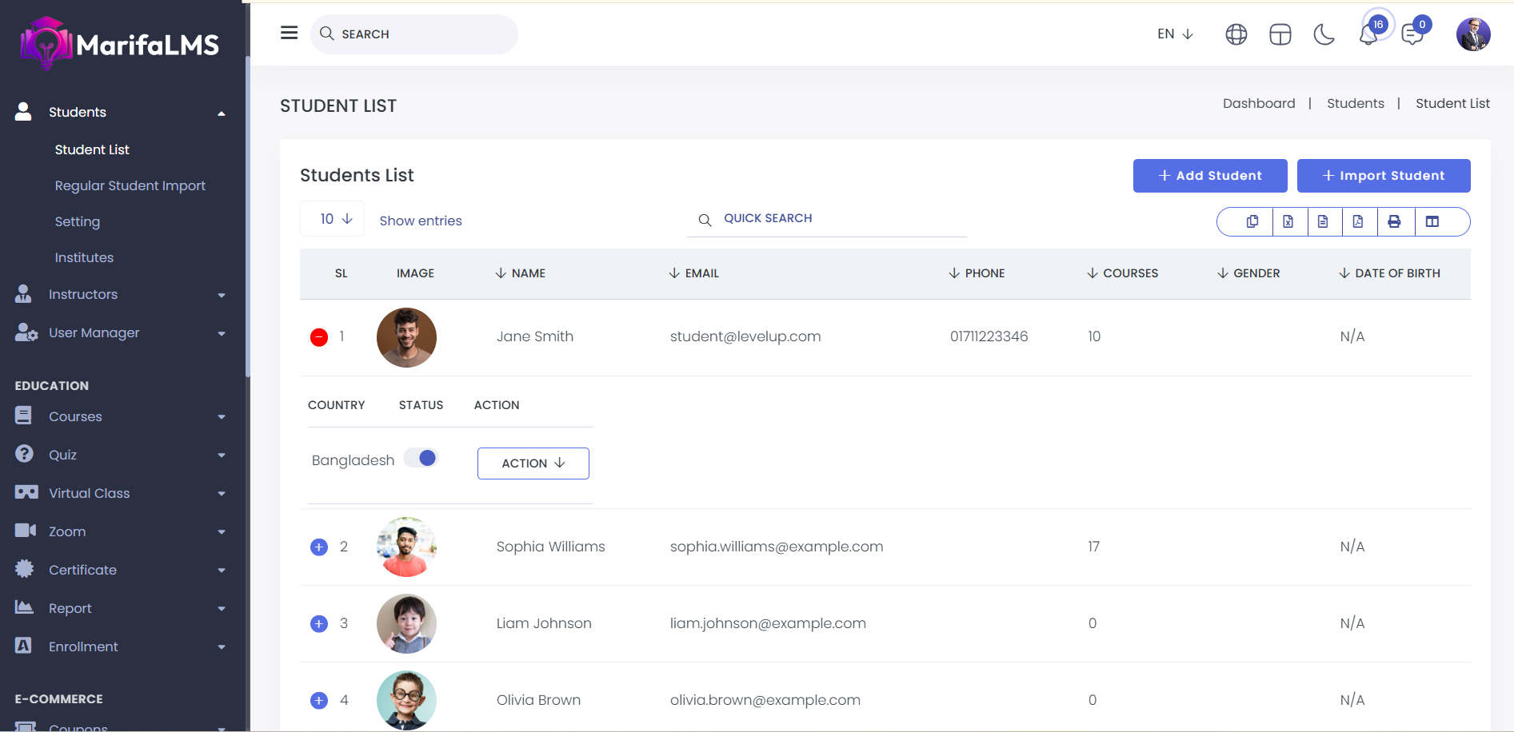The height and width of the screenshot is (732, 1514).
Task: Select Institutes from the sidebar
Action: 84,257
